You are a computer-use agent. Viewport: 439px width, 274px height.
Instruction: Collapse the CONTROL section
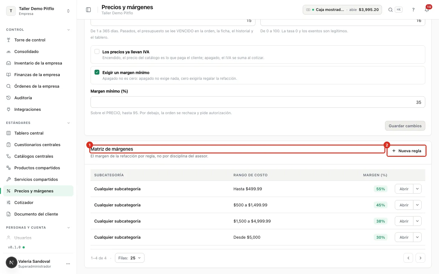(69, 30)
